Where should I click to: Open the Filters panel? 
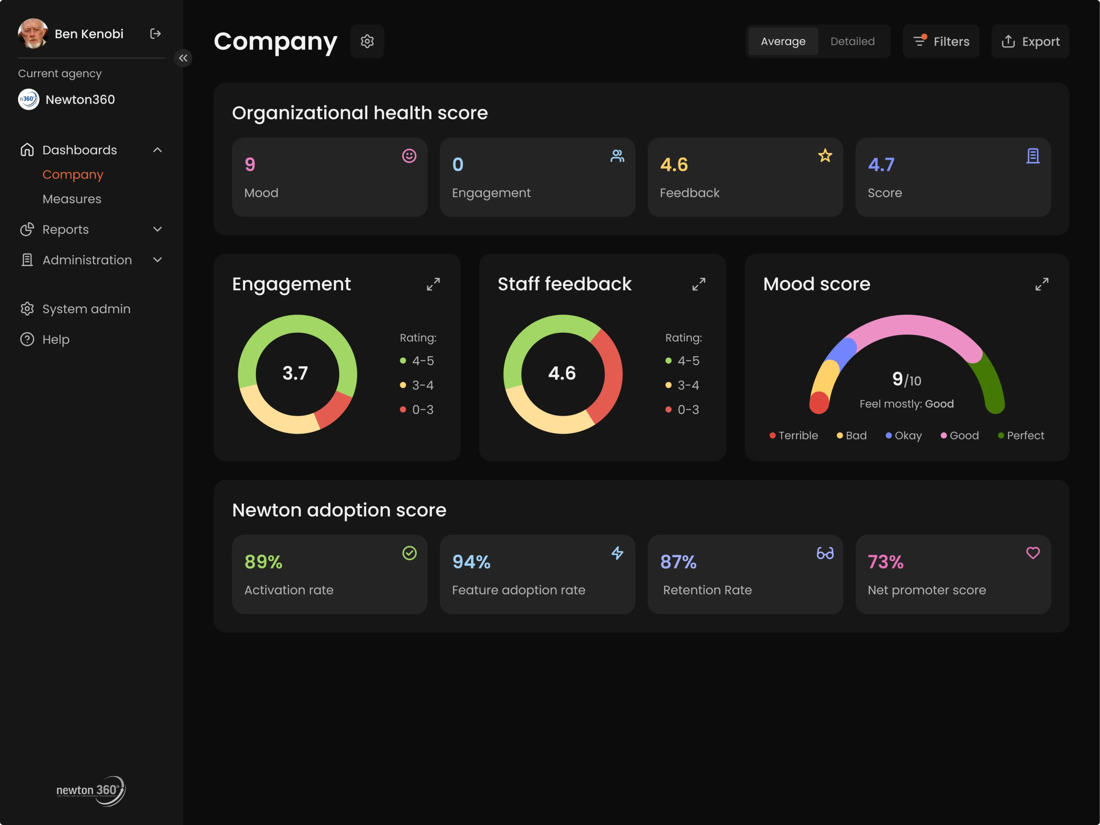941,41
